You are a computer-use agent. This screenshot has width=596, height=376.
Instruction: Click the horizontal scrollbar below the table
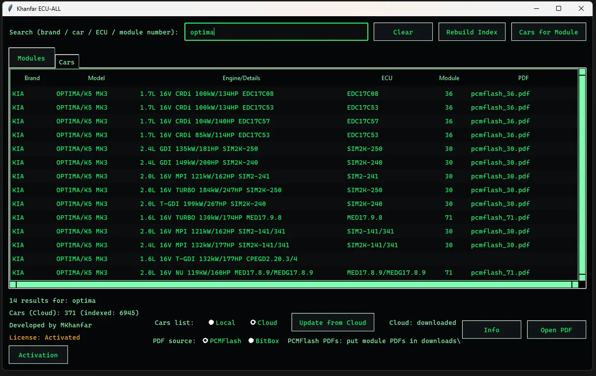tap(295, 284)
